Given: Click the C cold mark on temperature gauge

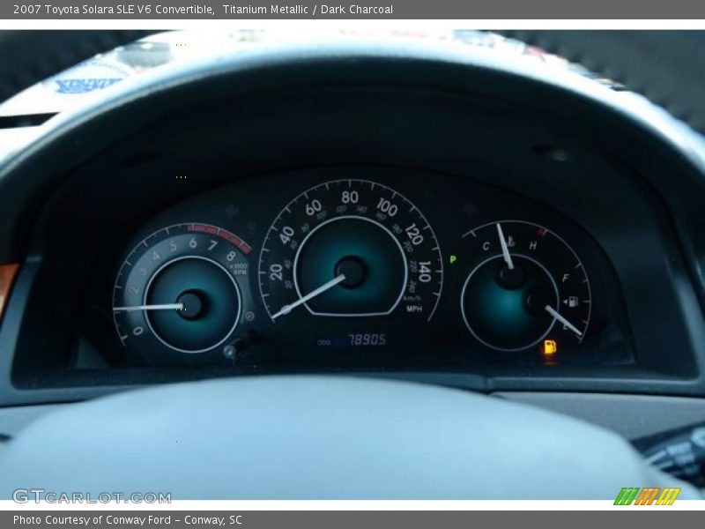Looking at the screenshot, I should pos(486,245).
